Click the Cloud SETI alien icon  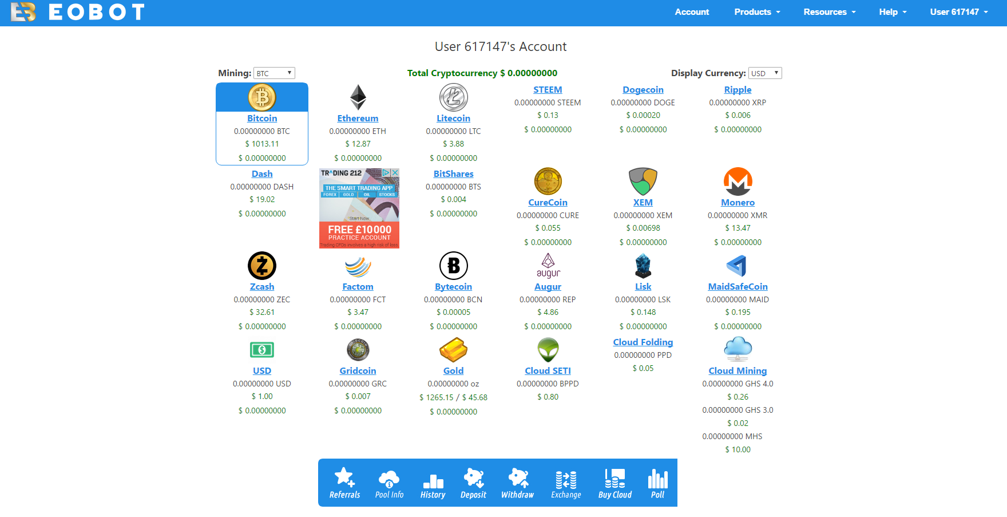click(548, 349)
